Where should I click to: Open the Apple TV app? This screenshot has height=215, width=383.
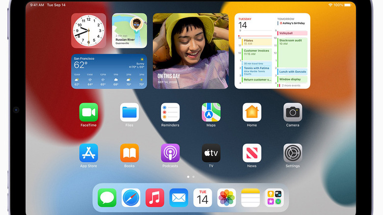[211, 153]
